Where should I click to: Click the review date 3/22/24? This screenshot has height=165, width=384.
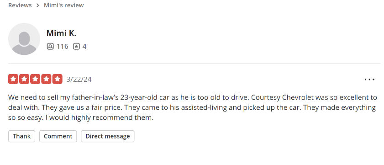(x=79, y=79)
